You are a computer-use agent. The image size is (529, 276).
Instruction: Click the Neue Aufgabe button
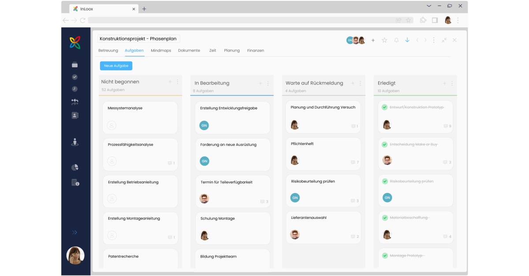click(116, 66)
